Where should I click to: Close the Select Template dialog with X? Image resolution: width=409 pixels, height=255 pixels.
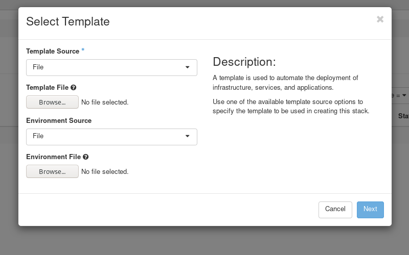tap(380, 19)
